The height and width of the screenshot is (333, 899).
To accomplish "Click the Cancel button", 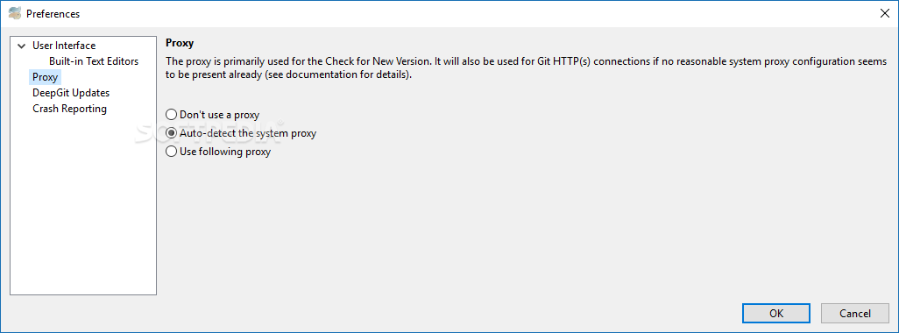I will (855, 314).
